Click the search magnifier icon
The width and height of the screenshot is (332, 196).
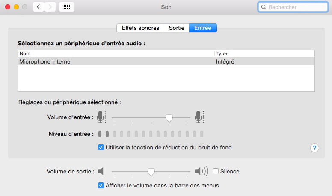tap(263, 7)
